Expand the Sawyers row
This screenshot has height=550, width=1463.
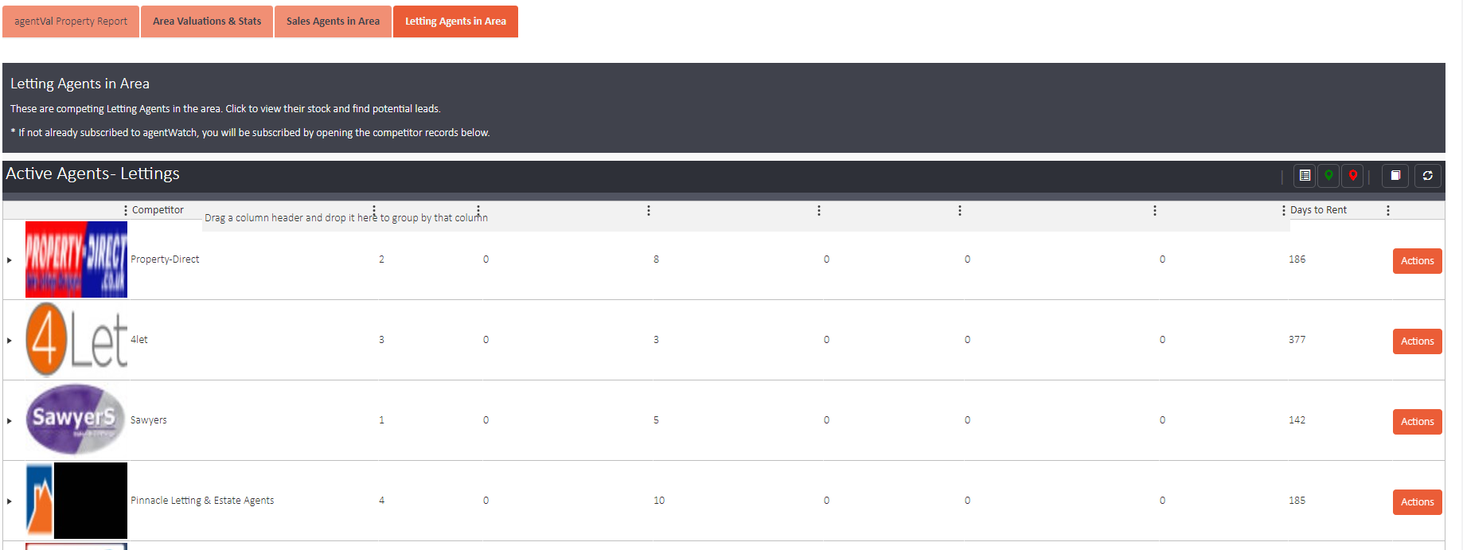click(x=10, y=421)
